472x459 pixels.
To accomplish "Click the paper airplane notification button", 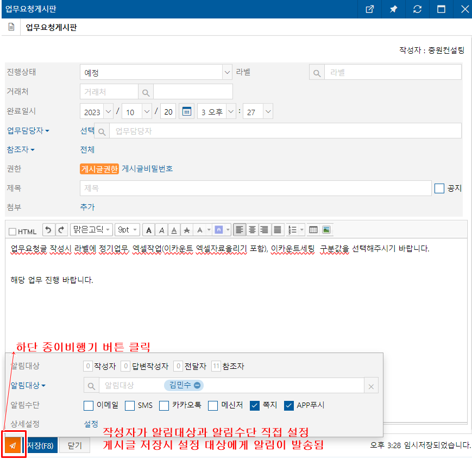I will click(13, 445).
